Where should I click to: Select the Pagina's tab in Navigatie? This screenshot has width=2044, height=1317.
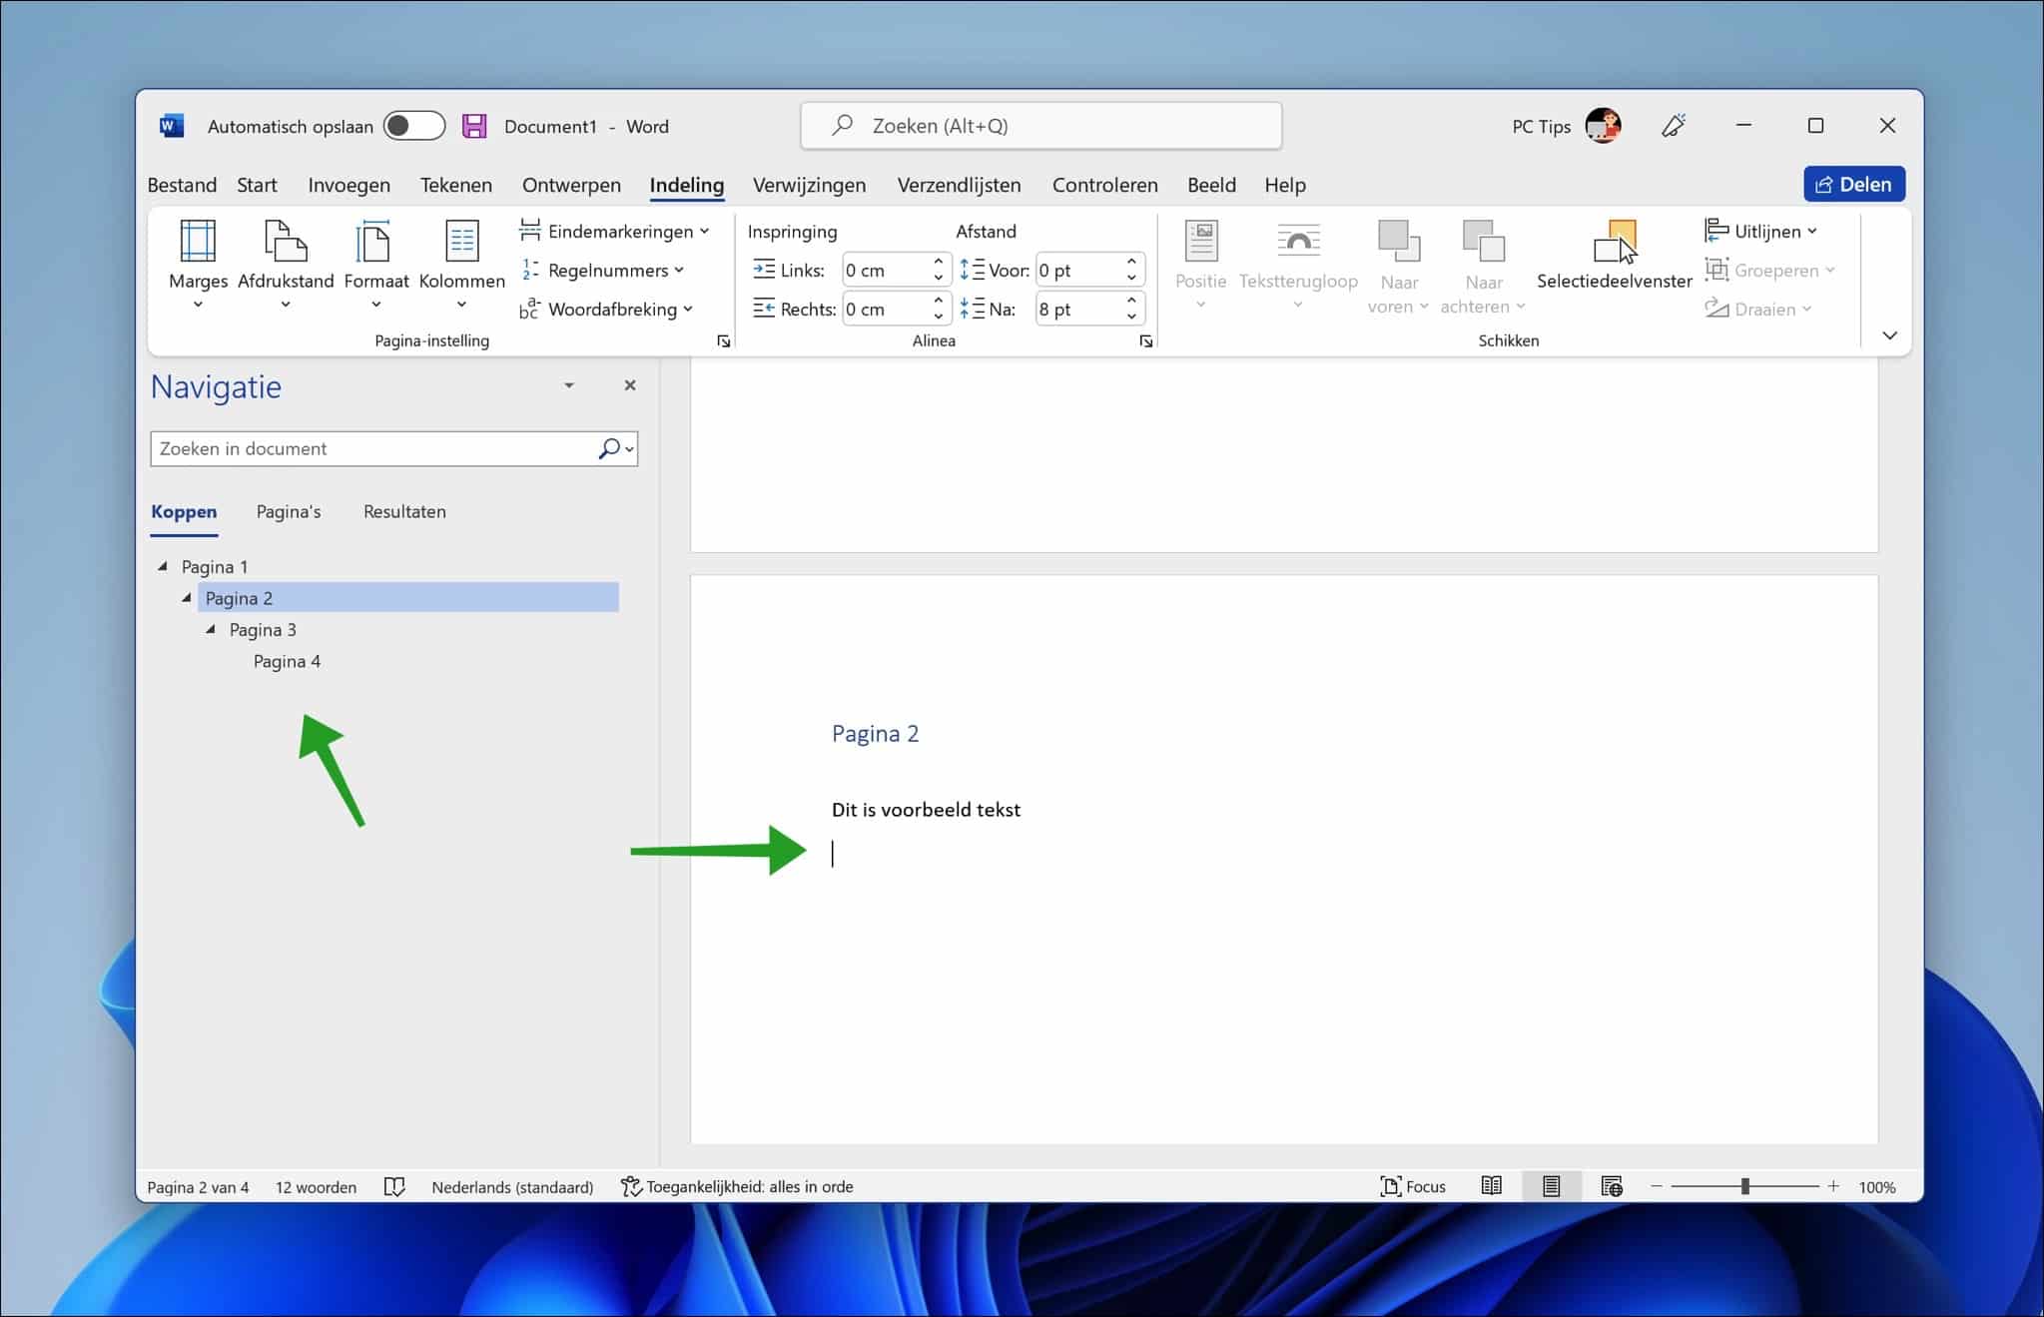coord(288,511)
